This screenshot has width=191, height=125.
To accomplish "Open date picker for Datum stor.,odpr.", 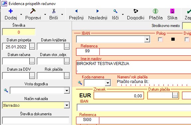I will pos(67,61).
